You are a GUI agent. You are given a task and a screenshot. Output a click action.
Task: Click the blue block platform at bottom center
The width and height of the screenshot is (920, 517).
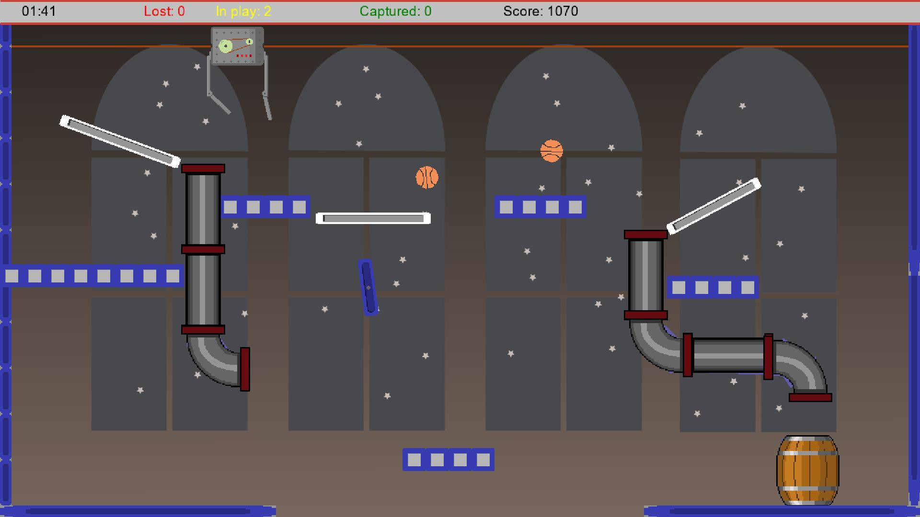(448, 460)
